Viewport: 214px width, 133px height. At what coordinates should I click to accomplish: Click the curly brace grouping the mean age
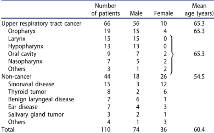point(172,55)
